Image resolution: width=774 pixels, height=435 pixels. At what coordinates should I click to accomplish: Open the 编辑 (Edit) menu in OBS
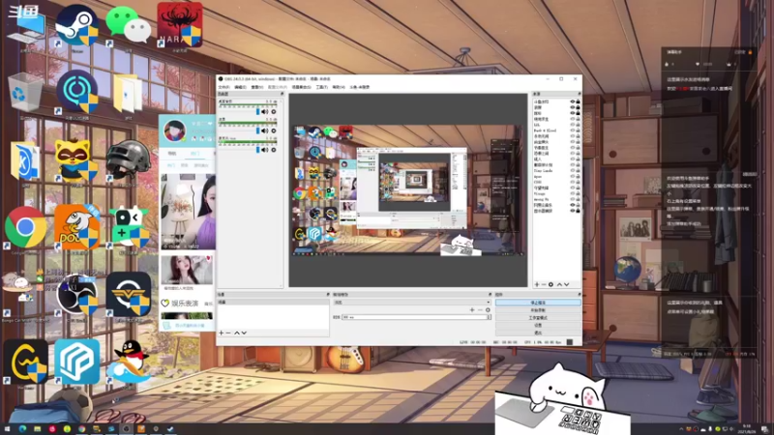tap(240, 87)
